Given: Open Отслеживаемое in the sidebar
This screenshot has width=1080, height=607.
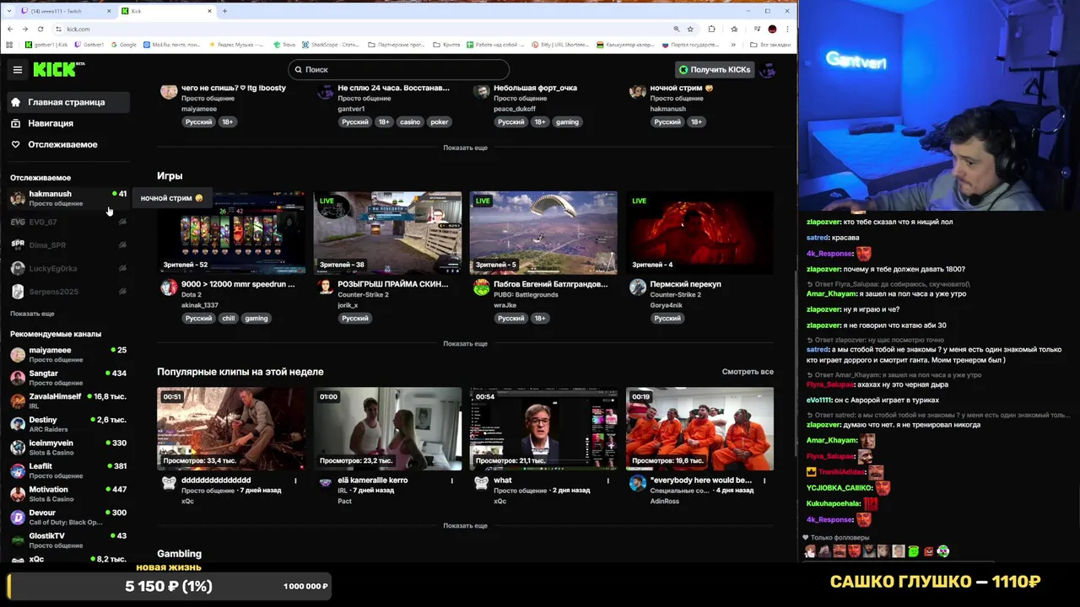Looking at the screenshot, I should coord(67,144).
